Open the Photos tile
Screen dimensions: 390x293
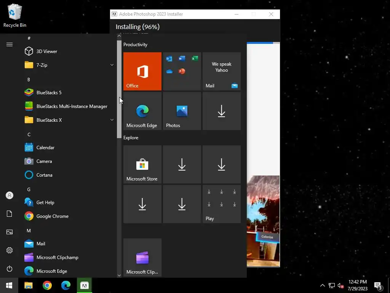pyautogui.click(x=182, y=111)
